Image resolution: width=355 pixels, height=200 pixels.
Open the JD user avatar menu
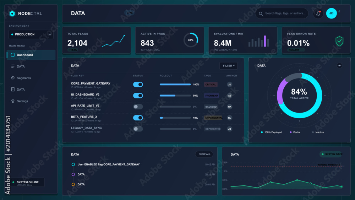[331, 13]
